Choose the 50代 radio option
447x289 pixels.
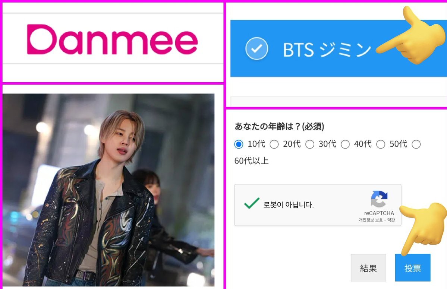pyautogui.click(x=381, y=144)
